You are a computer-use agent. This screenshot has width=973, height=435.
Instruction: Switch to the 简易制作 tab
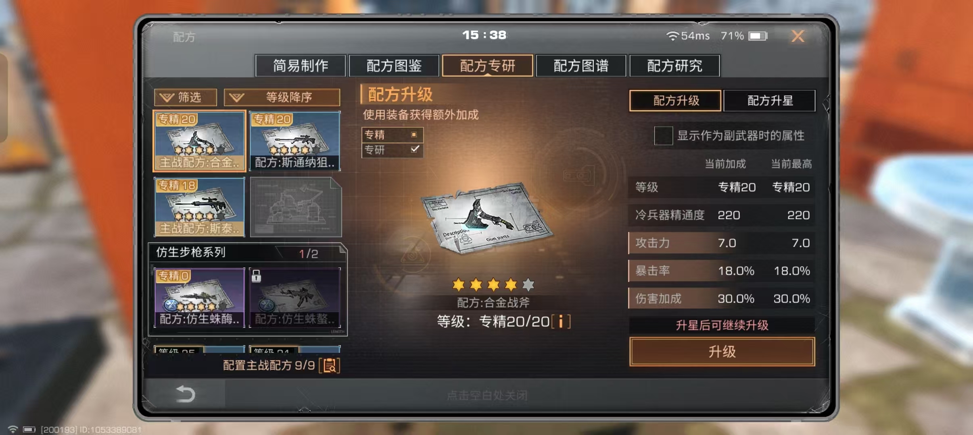click(x=301, y=66)
